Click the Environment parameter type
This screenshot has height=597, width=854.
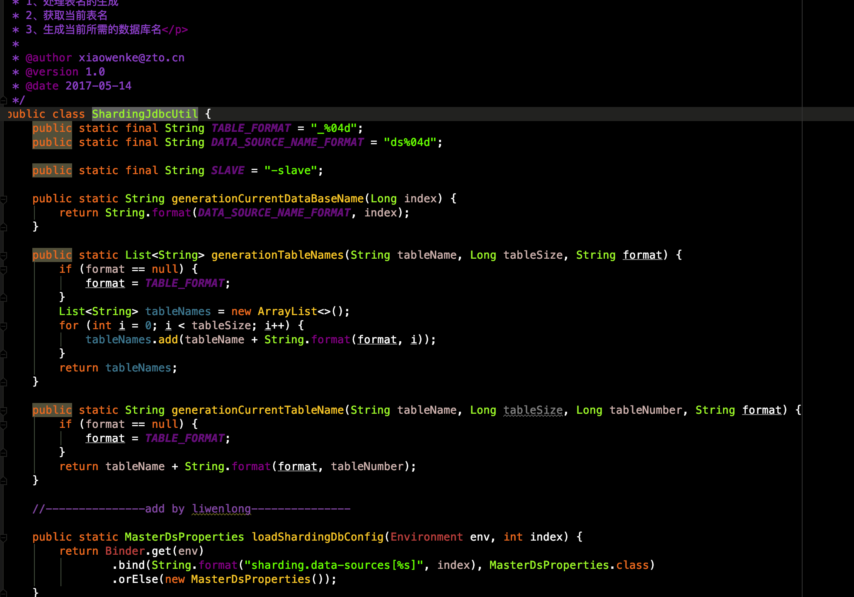[x=427, y=537]
